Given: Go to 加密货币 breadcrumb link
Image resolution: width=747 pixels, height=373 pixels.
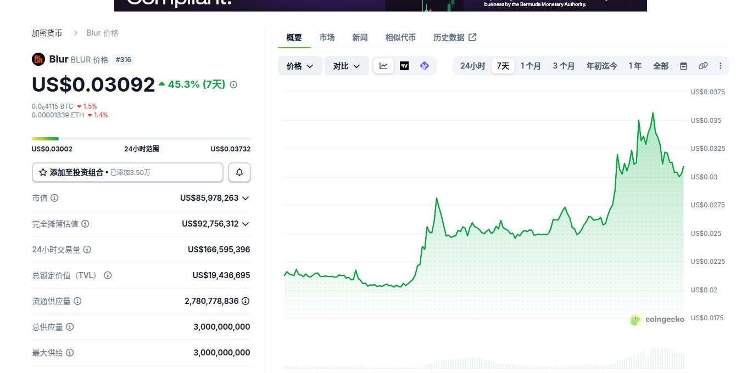Looking at the screenshot, I should tap(47, 33).
